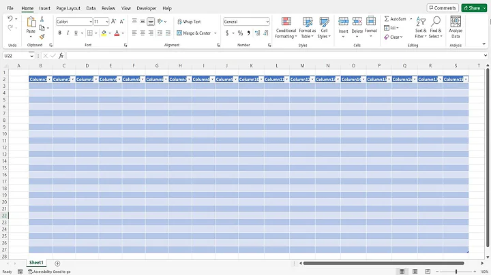This screenshot has width=491, height=275.
Task: Align text left
Action: tap(134, 33)
